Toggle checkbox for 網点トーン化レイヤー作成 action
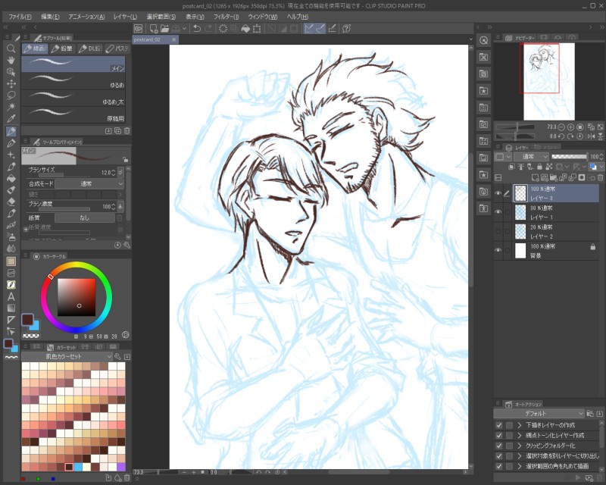 click(499, 436)
